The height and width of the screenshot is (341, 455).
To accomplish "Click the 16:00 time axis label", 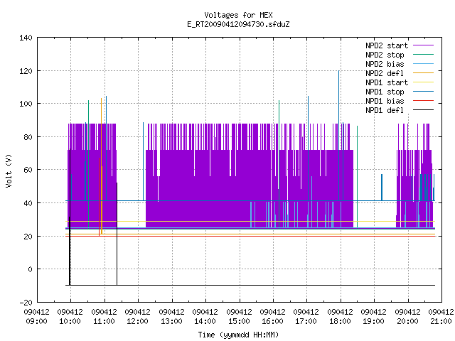I will 272,321.
